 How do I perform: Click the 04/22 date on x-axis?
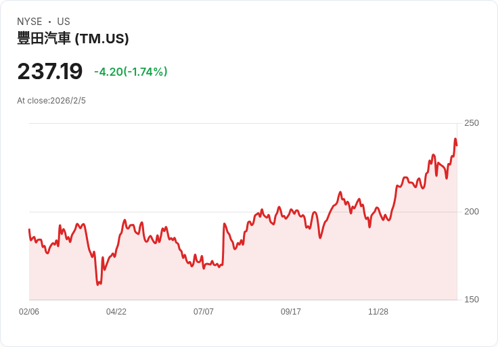pos(116,312)
